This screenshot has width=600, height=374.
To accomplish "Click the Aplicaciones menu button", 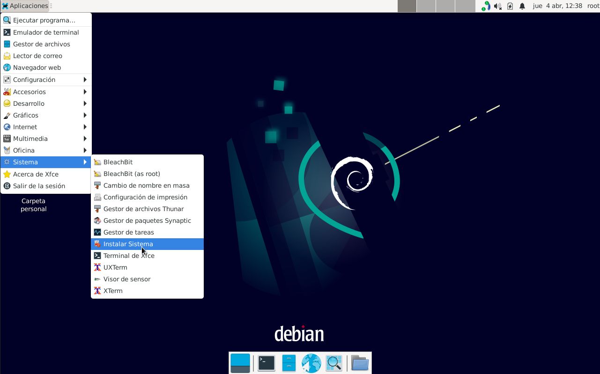I will (25, 6).
